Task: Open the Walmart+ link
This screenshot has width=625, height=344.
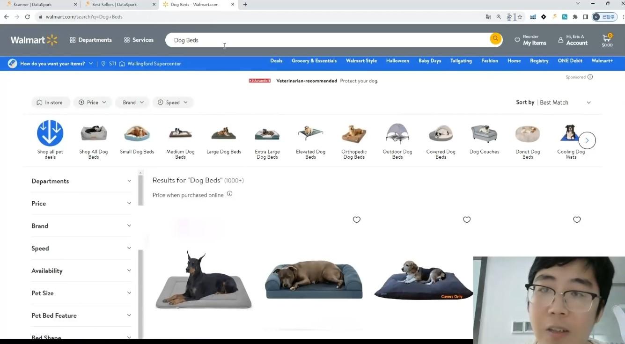Action: tap(602, 61)
